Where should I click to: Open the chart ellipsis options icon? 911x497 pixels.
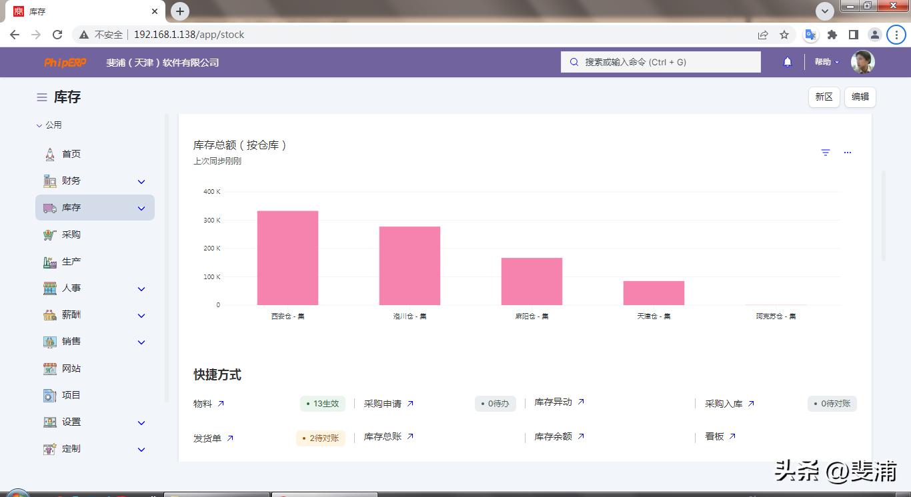[x=848, y=152]
